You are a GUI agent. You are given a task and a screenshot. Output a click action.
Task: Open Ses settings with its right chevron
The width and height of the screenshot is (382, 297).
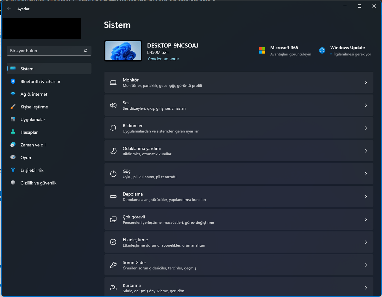(366, 105)
